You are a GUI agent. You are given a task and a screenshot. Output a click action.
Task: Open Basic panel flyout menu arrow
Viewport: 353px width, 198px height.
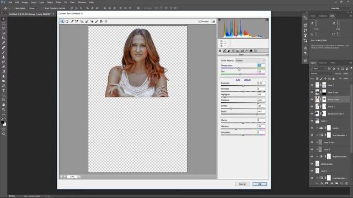[267, 54]
